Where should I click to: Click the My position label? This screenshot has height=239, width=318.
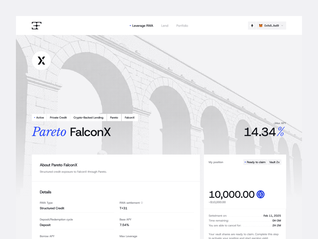click(x=216, y=162)
